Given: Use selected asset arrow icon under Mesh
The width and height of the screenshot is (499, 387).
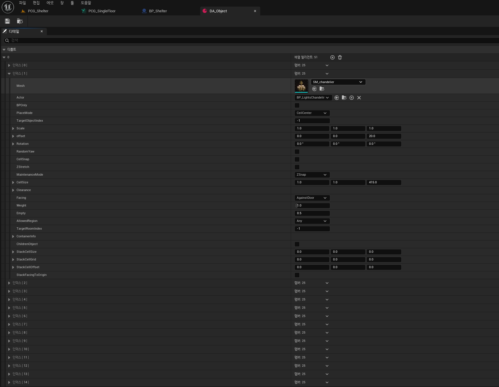Looking at the screenshot, I should click(x=314, y=89).
